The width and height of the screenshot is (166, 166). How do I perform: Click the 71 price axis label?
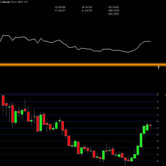click(158, 115)
